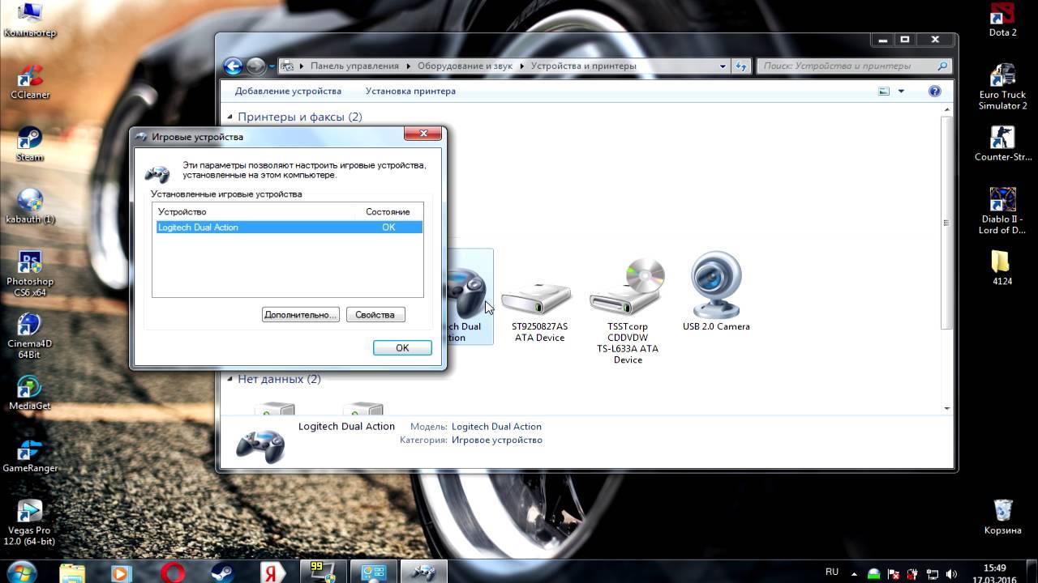Select the Counter-Strike desktop icon
Viewport: 1038px width, 583px height.
click(x=1002, y=144)
